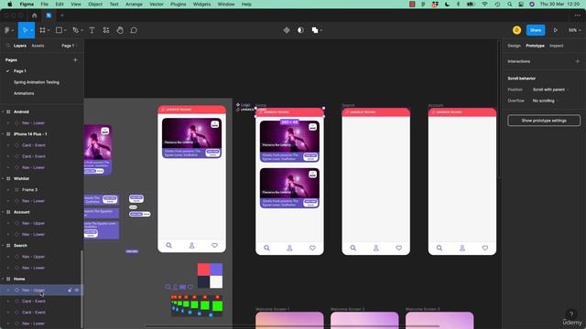Click the Wi-Fi status icon
This screenshot has height=329, width=586.
click(x=484, y=4)
